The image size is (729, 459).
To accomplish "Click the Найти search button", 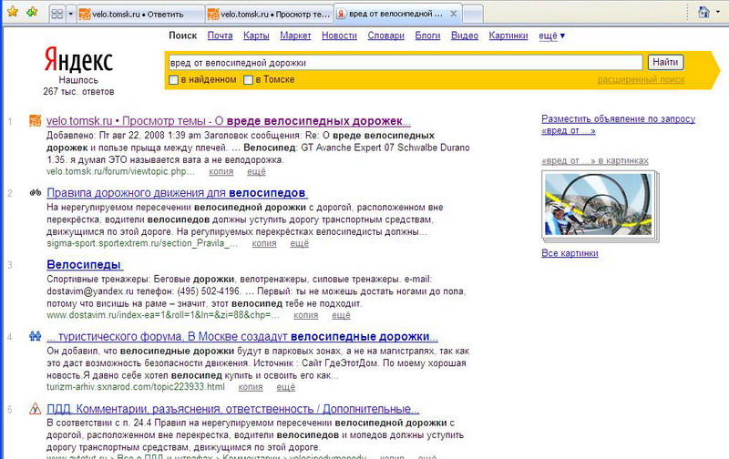I will (x=665, y=62).
